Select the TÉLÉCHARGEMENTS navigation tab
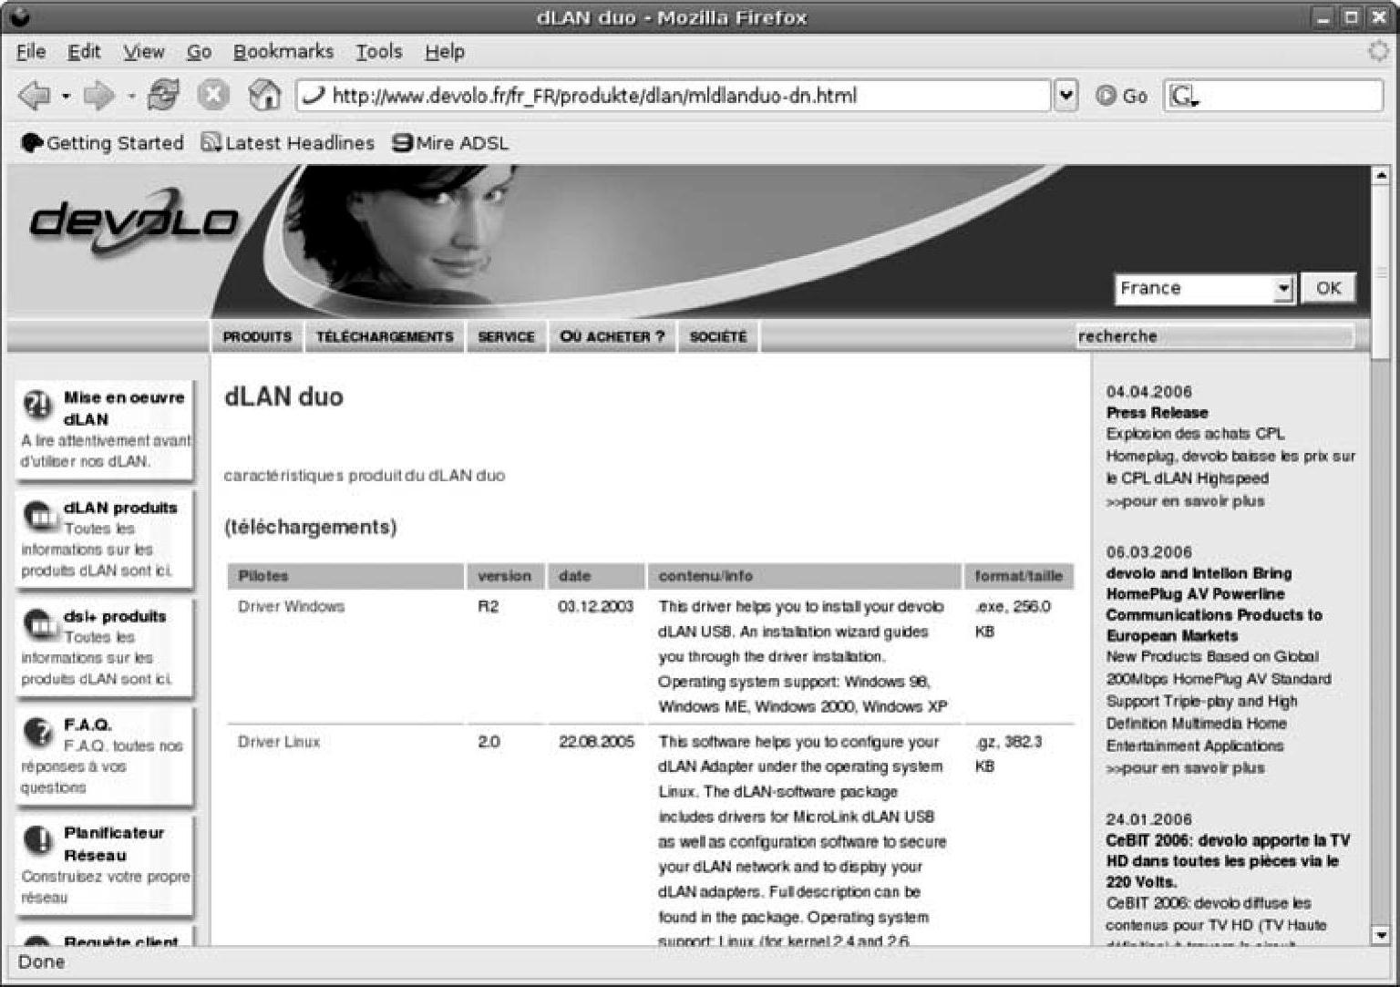Screen dimensions: 1400x987 click(385, 336)
